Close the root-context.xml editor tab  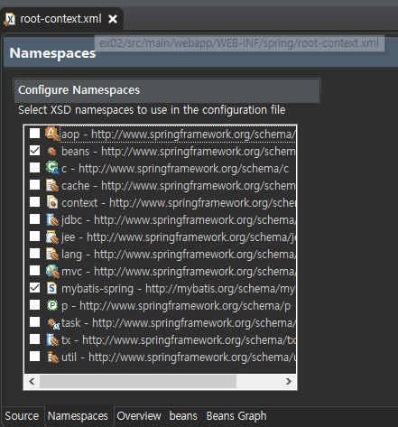(x=113, y=19)
